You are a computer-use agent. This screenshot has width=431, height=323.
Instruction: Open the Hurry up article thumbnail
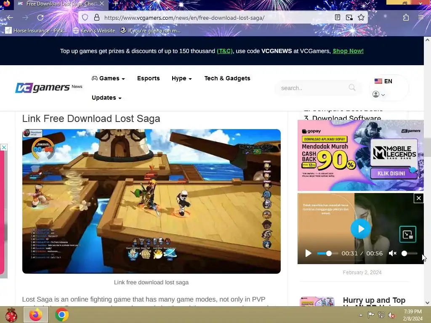317,301
